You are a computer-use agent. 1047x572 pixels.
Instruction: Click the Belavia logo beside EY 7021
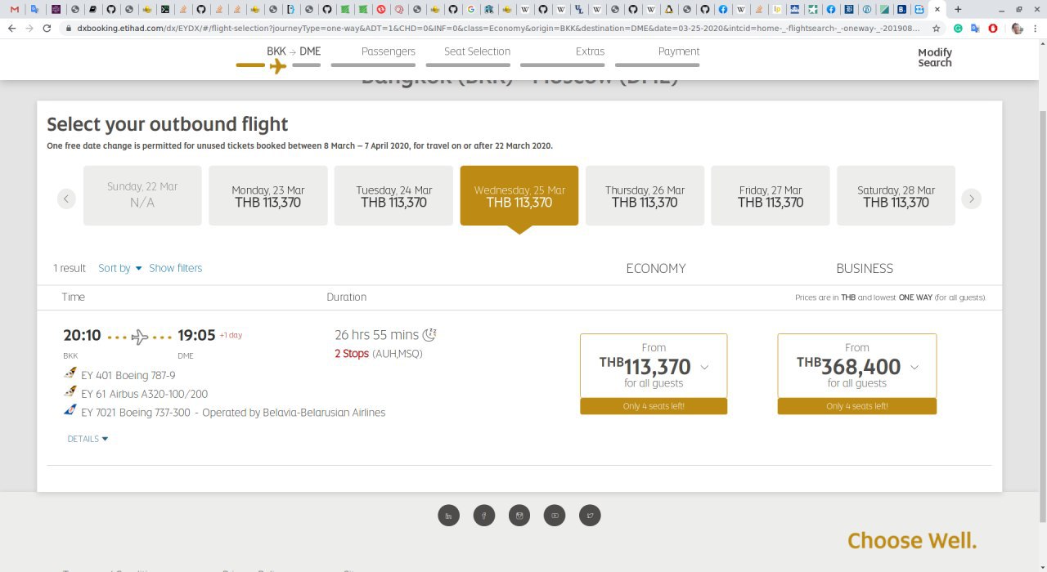tap(70, 410)
